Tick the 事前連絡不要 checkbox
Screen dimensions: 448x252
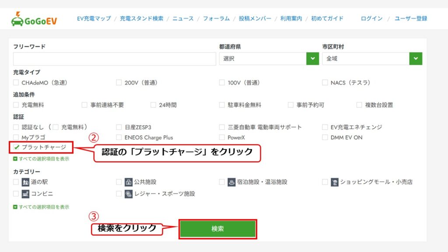coord(84,105)
